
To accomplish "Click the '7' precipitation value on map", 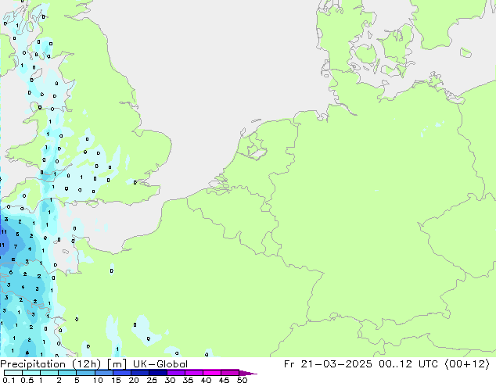I will [16, 246].
